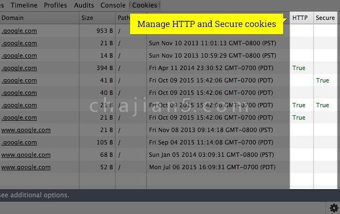Sort by the Size column header
340x214 pixels.
[x=87, y=18]
